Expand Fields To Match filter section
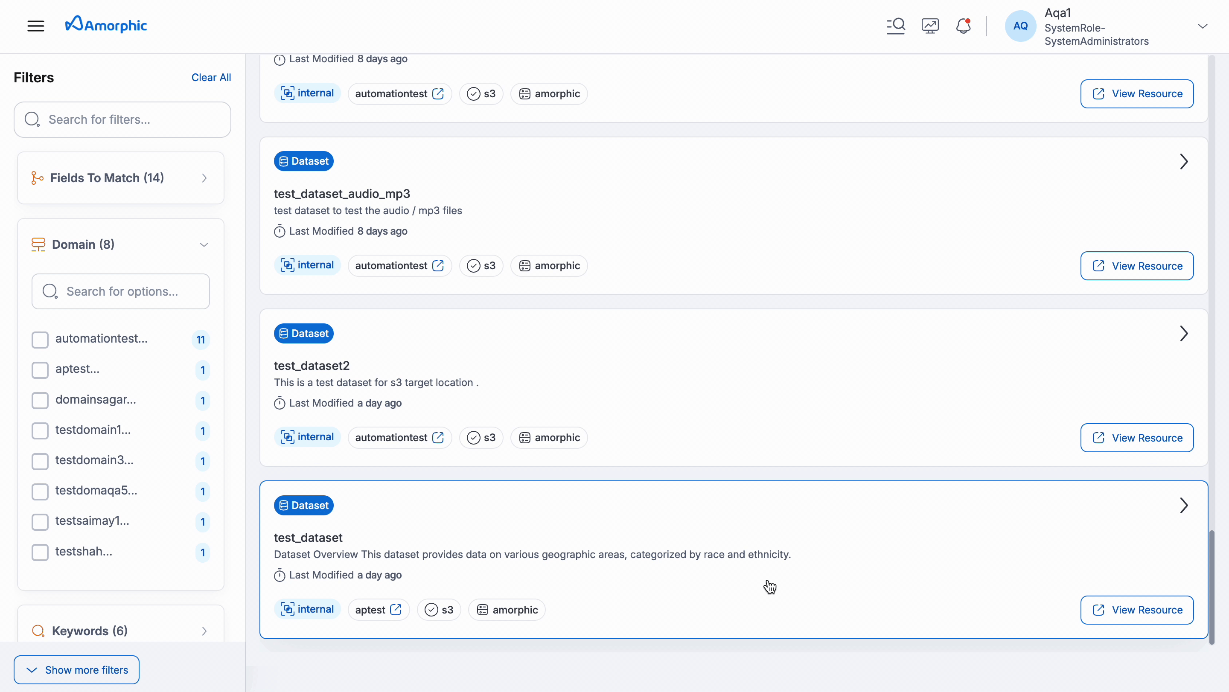The height and width of the screenshot is (692, 1229). (204, 178)
